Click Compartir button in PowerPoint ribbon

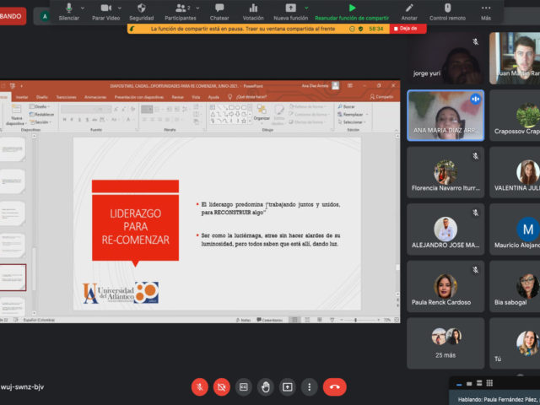[x=381, y=97]
